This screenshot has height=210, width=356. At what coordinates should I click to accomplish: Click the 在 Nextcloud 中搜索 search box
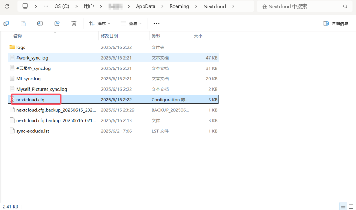pos(299,6)
